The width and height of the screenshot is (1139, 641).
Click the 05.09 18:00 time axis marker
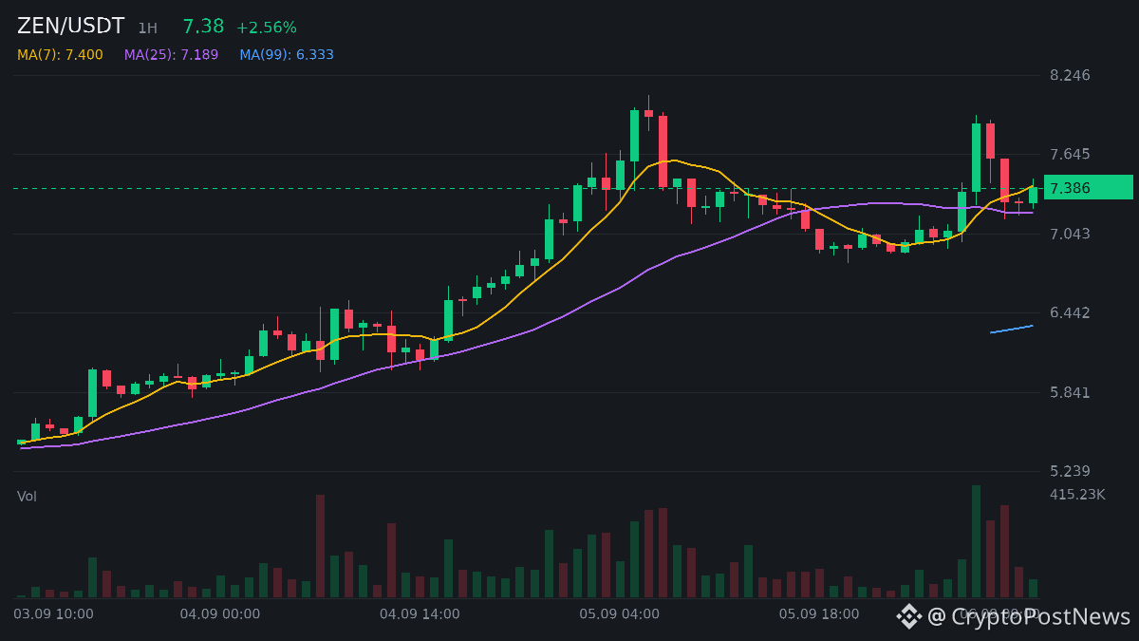[819, 614]
